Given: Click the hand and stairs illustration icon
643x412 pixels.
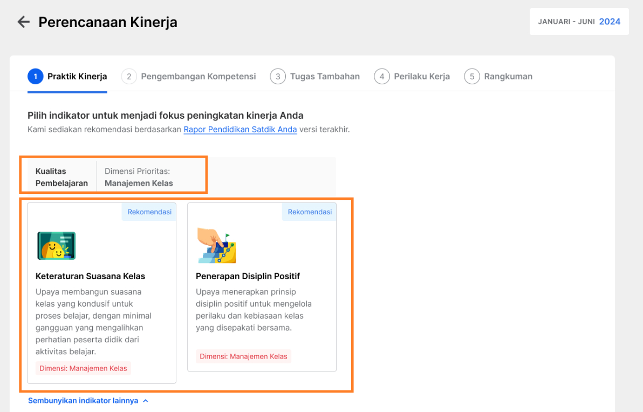Looking at the screenshot, I should [216, 245].
